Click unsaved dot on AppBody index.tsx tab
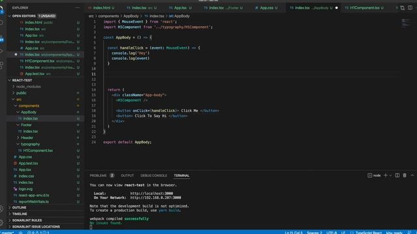 336,8
